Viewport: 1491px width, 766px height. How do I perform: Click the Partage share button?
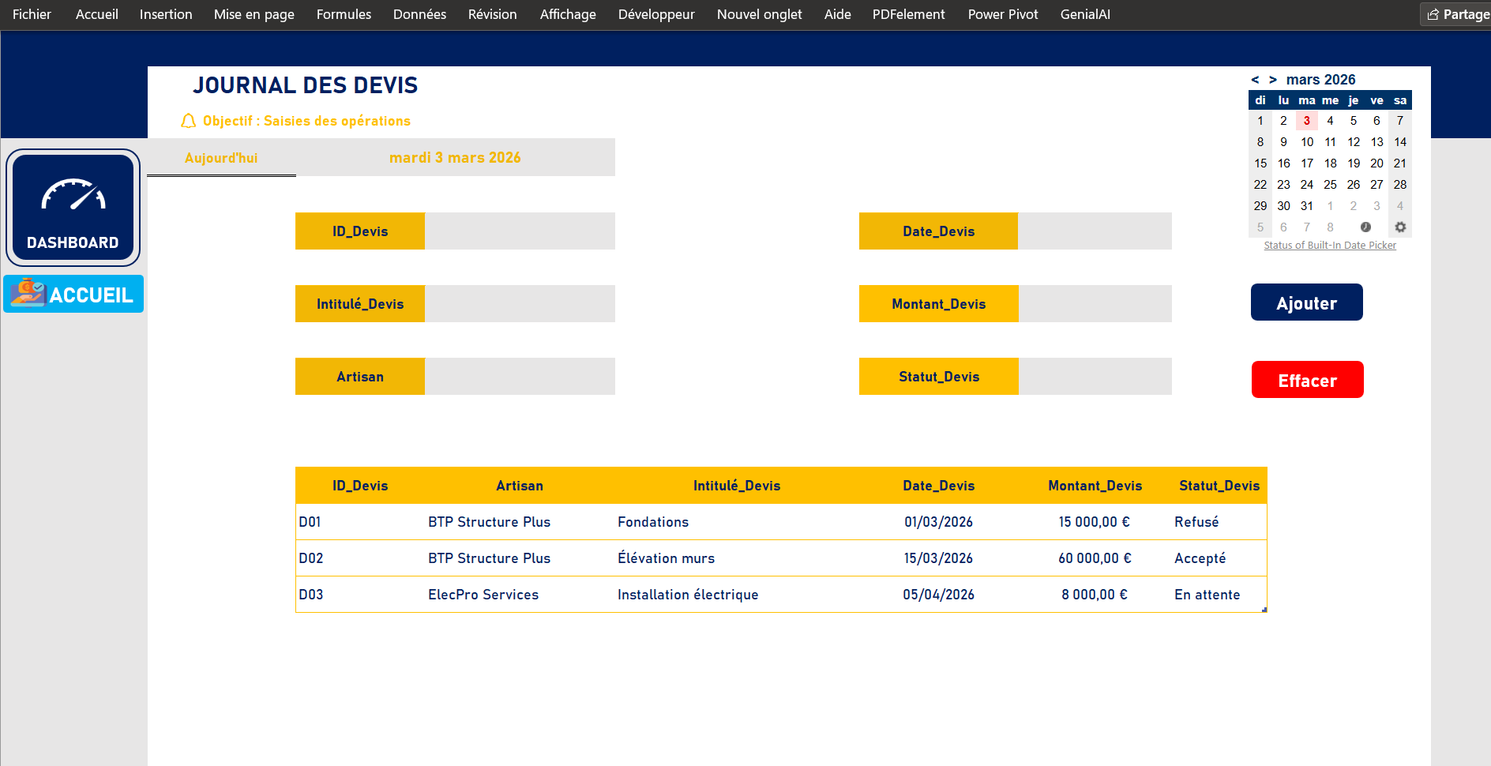coord(1457,14)
